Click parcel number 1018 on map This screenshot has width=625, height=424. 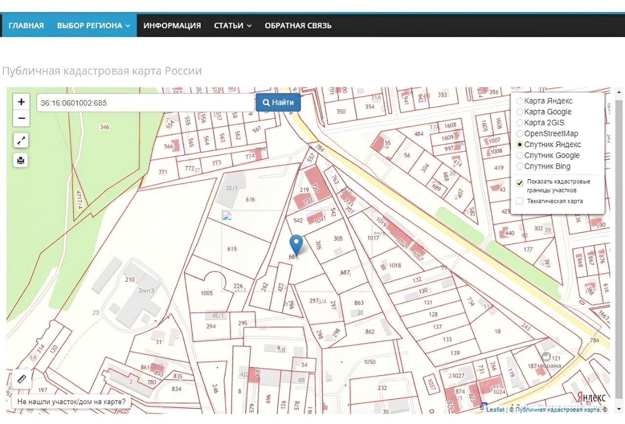[395, 265]
